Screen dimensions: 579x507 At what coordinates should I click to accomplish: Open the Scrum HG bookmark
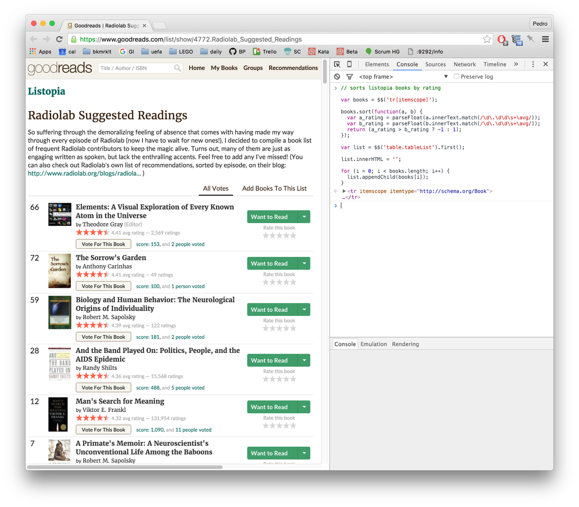coord(383,52)
